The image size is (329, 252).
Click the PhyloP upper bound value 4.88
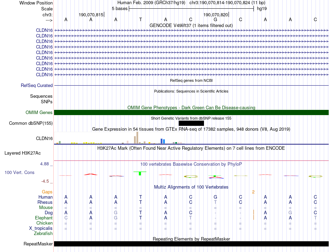point(44,164)
